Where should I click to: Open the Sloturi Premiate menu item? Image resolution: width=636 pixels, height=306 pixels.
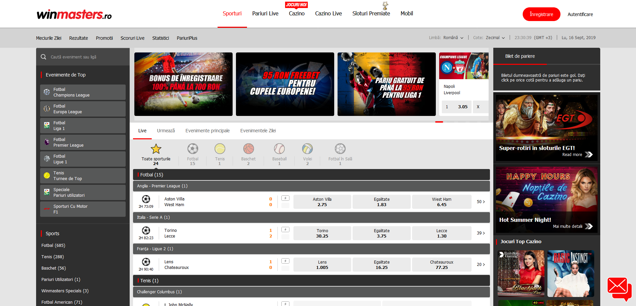click(371, 14)
